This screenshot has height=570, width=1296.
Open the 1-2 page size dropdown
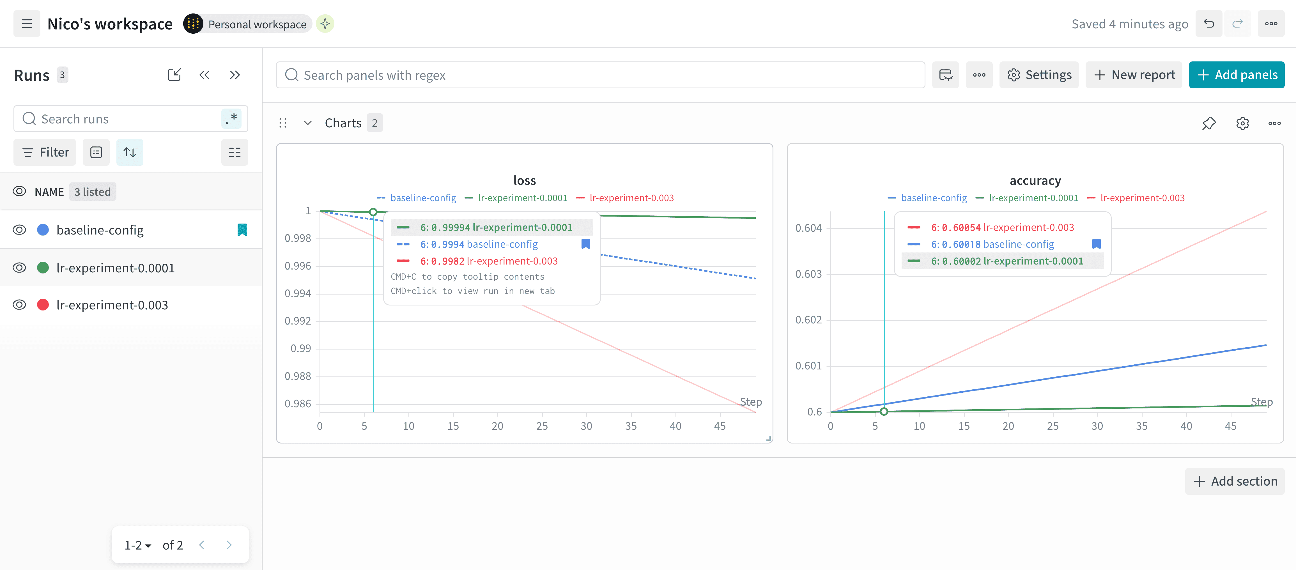tap(138, 545)
